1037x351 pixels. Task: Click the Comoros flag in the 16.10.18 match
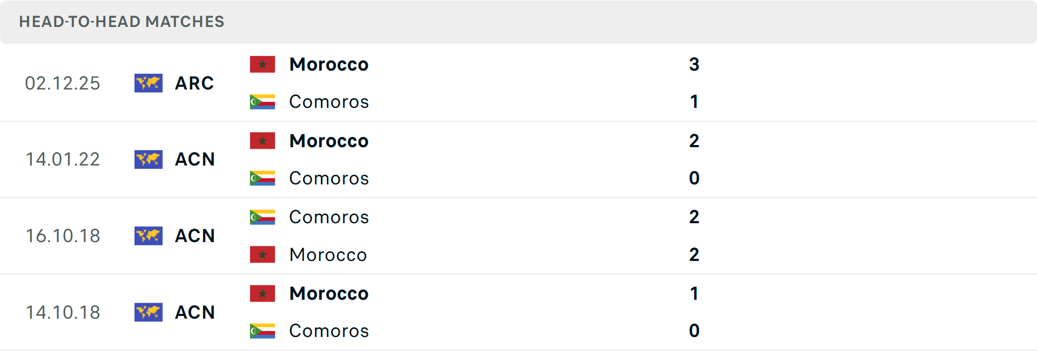point(262,217)
